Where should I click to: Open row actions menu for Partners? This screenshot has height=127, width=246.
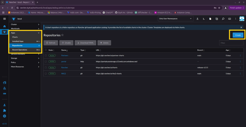[x=240, y=55]
